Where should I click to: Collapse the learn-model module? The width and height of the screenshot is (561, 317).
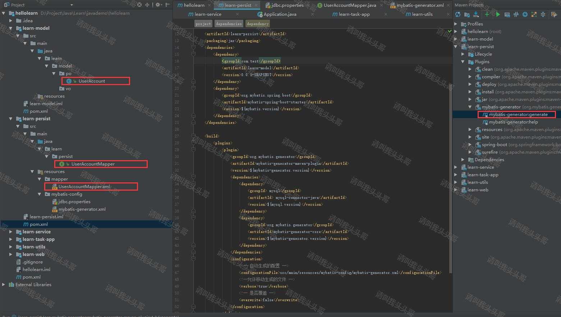pyautogui.click(x=11, y=28)
